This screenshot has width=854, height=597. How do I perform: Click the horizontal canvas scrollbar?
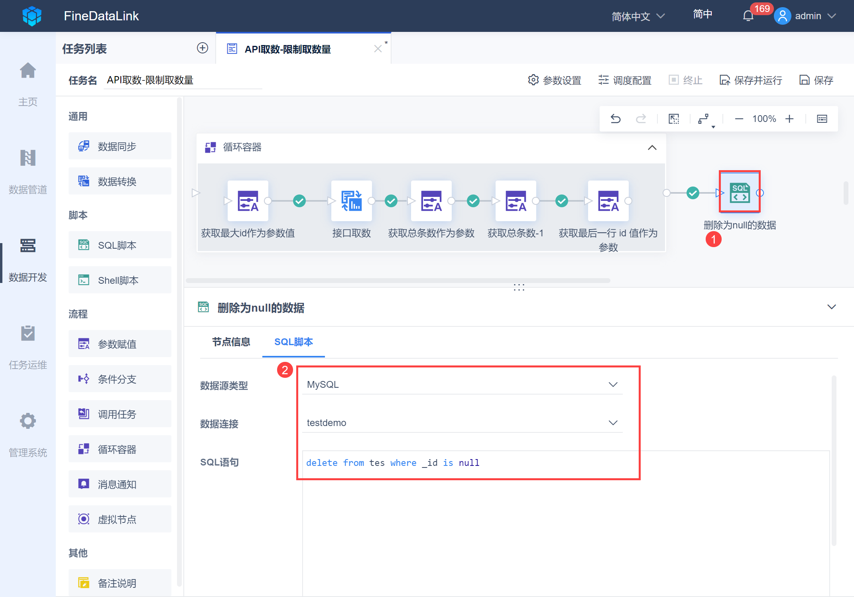tap(398, 281)
